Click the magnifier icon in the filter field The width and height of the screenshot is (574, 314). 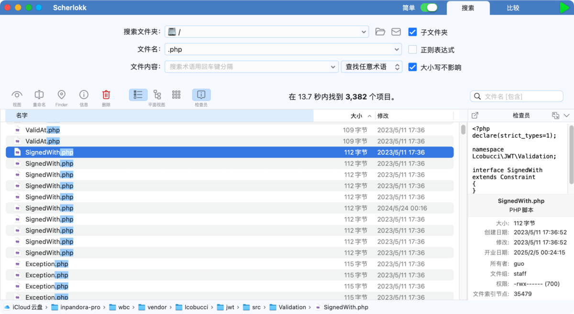point(477,96)
